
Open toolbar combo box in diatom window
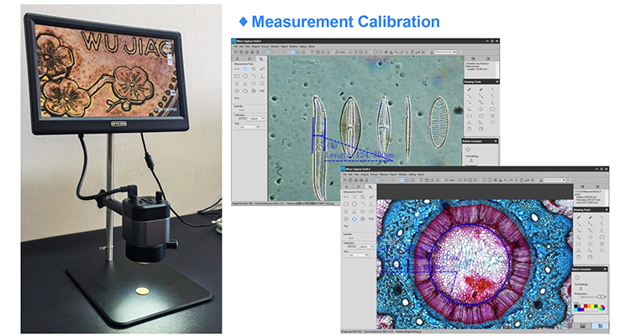(444, 52)
